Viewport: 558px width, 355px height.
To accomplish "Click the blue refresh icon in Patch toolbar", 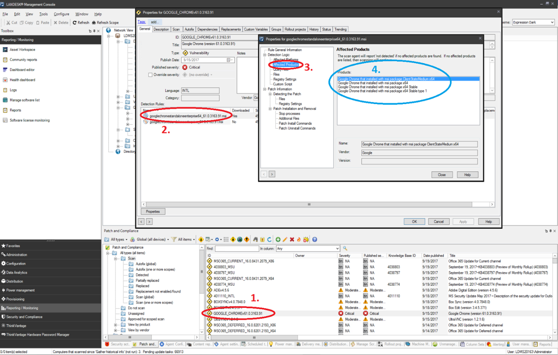I will (270, 239).
